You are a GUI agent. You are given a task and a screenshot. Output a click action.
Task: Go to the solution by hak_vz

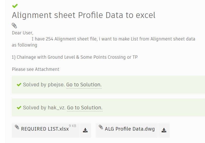84,108
